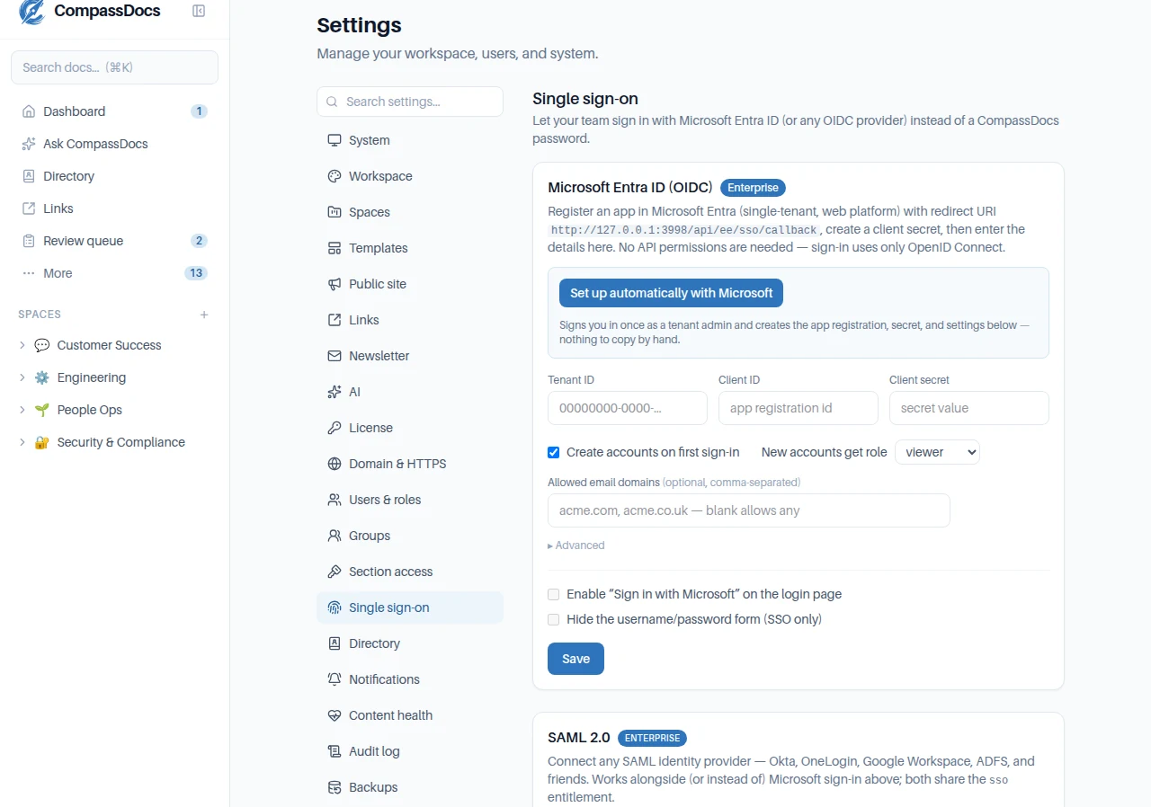This screenshot has width=1151, height=807.
Task: Click the Notifications bell icon
Action: coord(335,679)
